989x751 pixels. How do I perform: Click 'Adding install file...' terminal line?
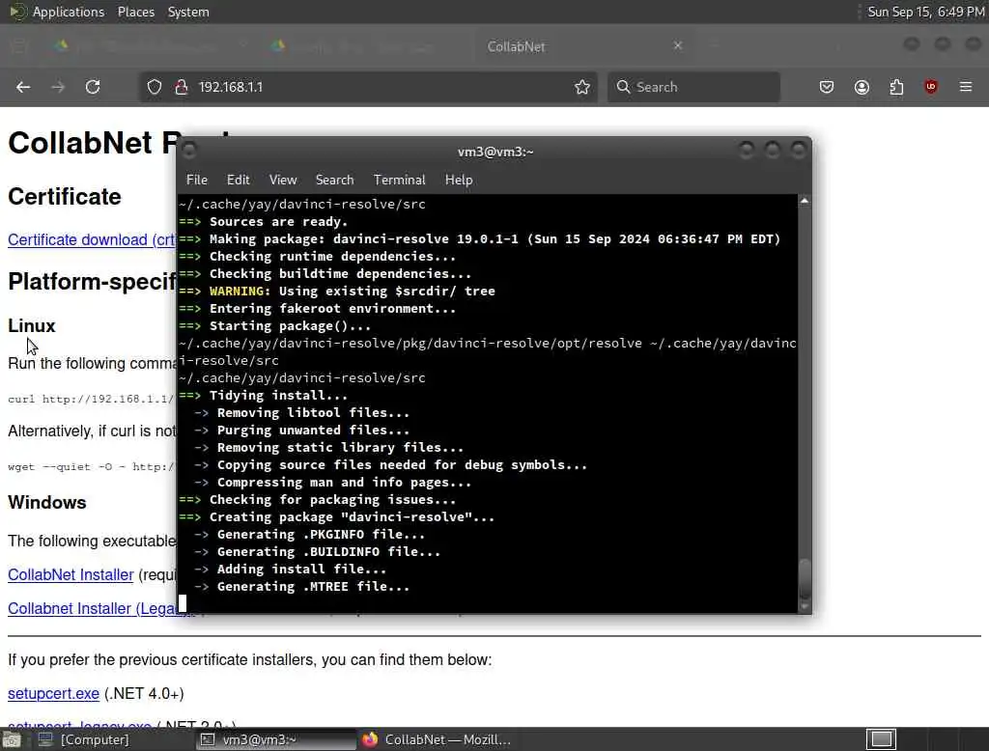[x=301, y=569]
